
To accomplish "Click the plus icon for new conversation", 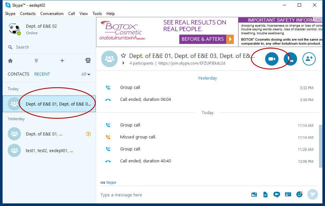I will [62, 61].
